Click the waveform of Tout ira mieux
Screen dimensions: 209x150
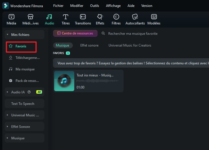[x=97, y=81]
